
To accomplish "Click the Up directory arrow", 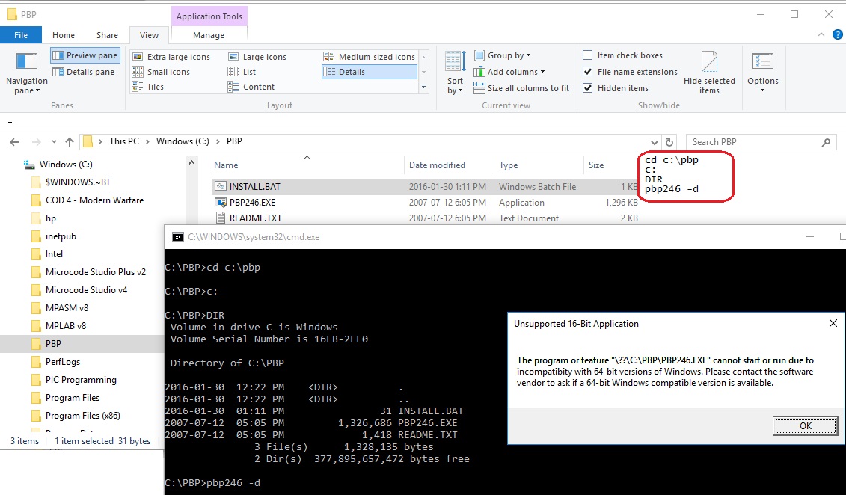I will point(70,142).
